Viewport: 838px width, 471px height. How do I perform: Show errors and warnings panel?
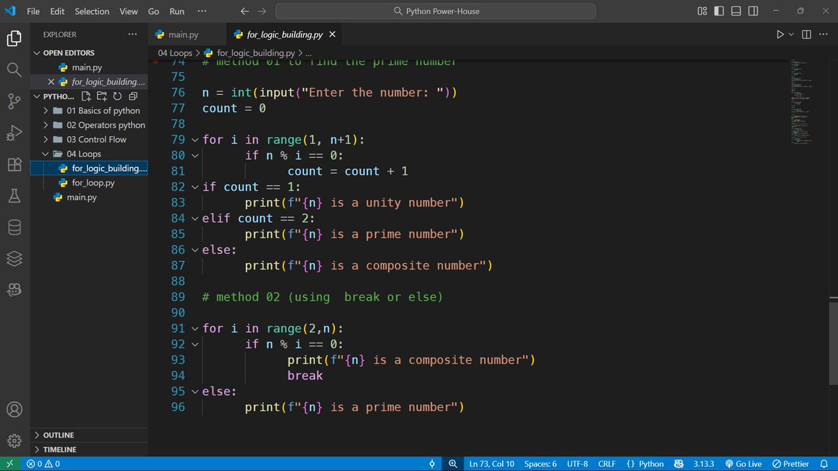(43, 463)
